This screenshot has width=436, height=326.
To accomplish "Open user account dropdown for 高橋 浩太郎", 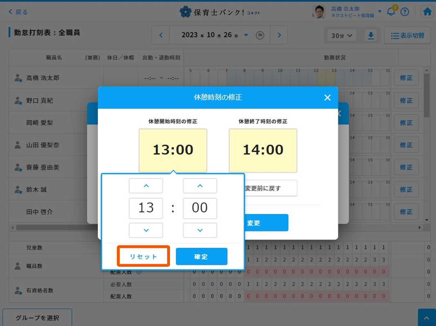I will point(380,11).
